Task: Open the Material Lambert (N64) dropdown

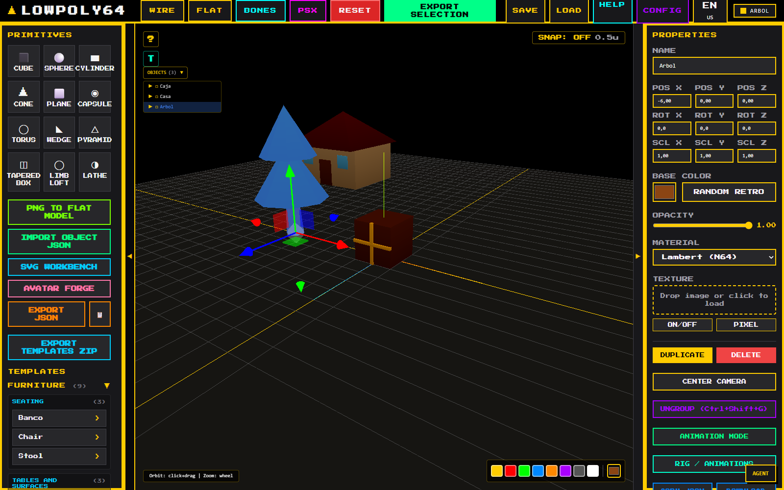Action: coord(714,257)
